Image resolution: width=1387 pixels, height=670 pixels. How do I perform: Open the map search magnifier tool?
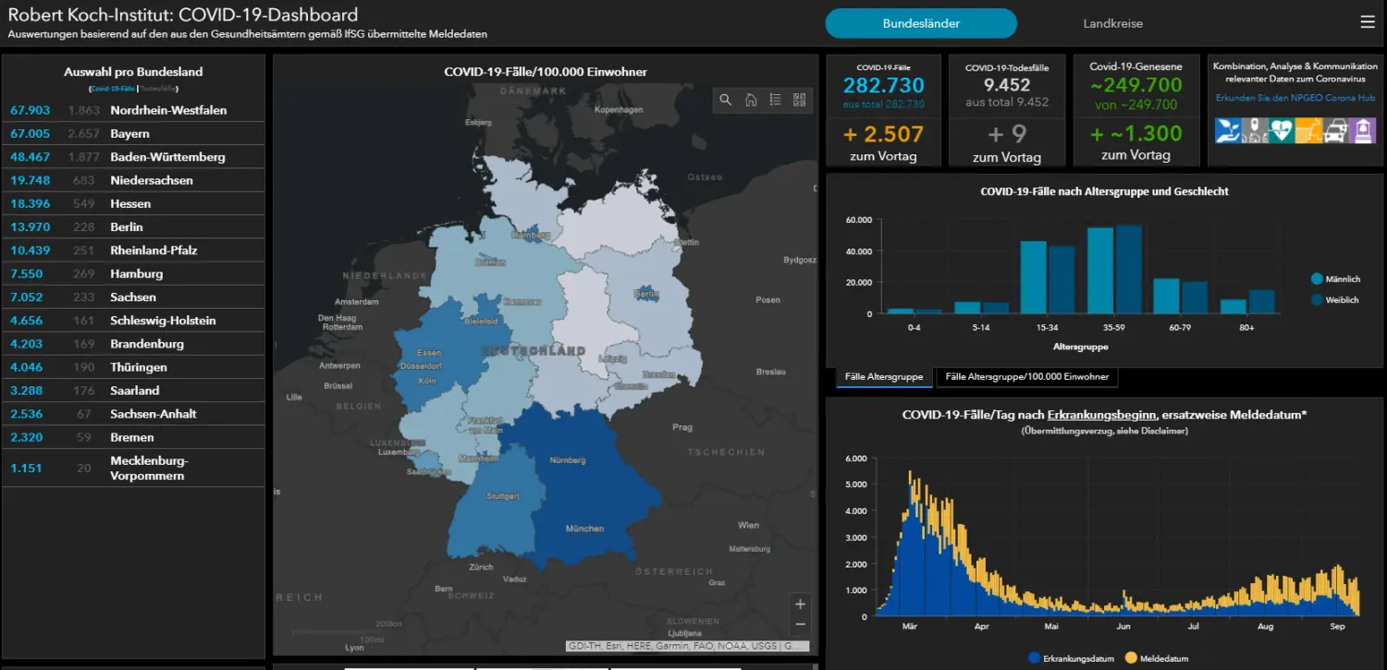click(726, 100)
